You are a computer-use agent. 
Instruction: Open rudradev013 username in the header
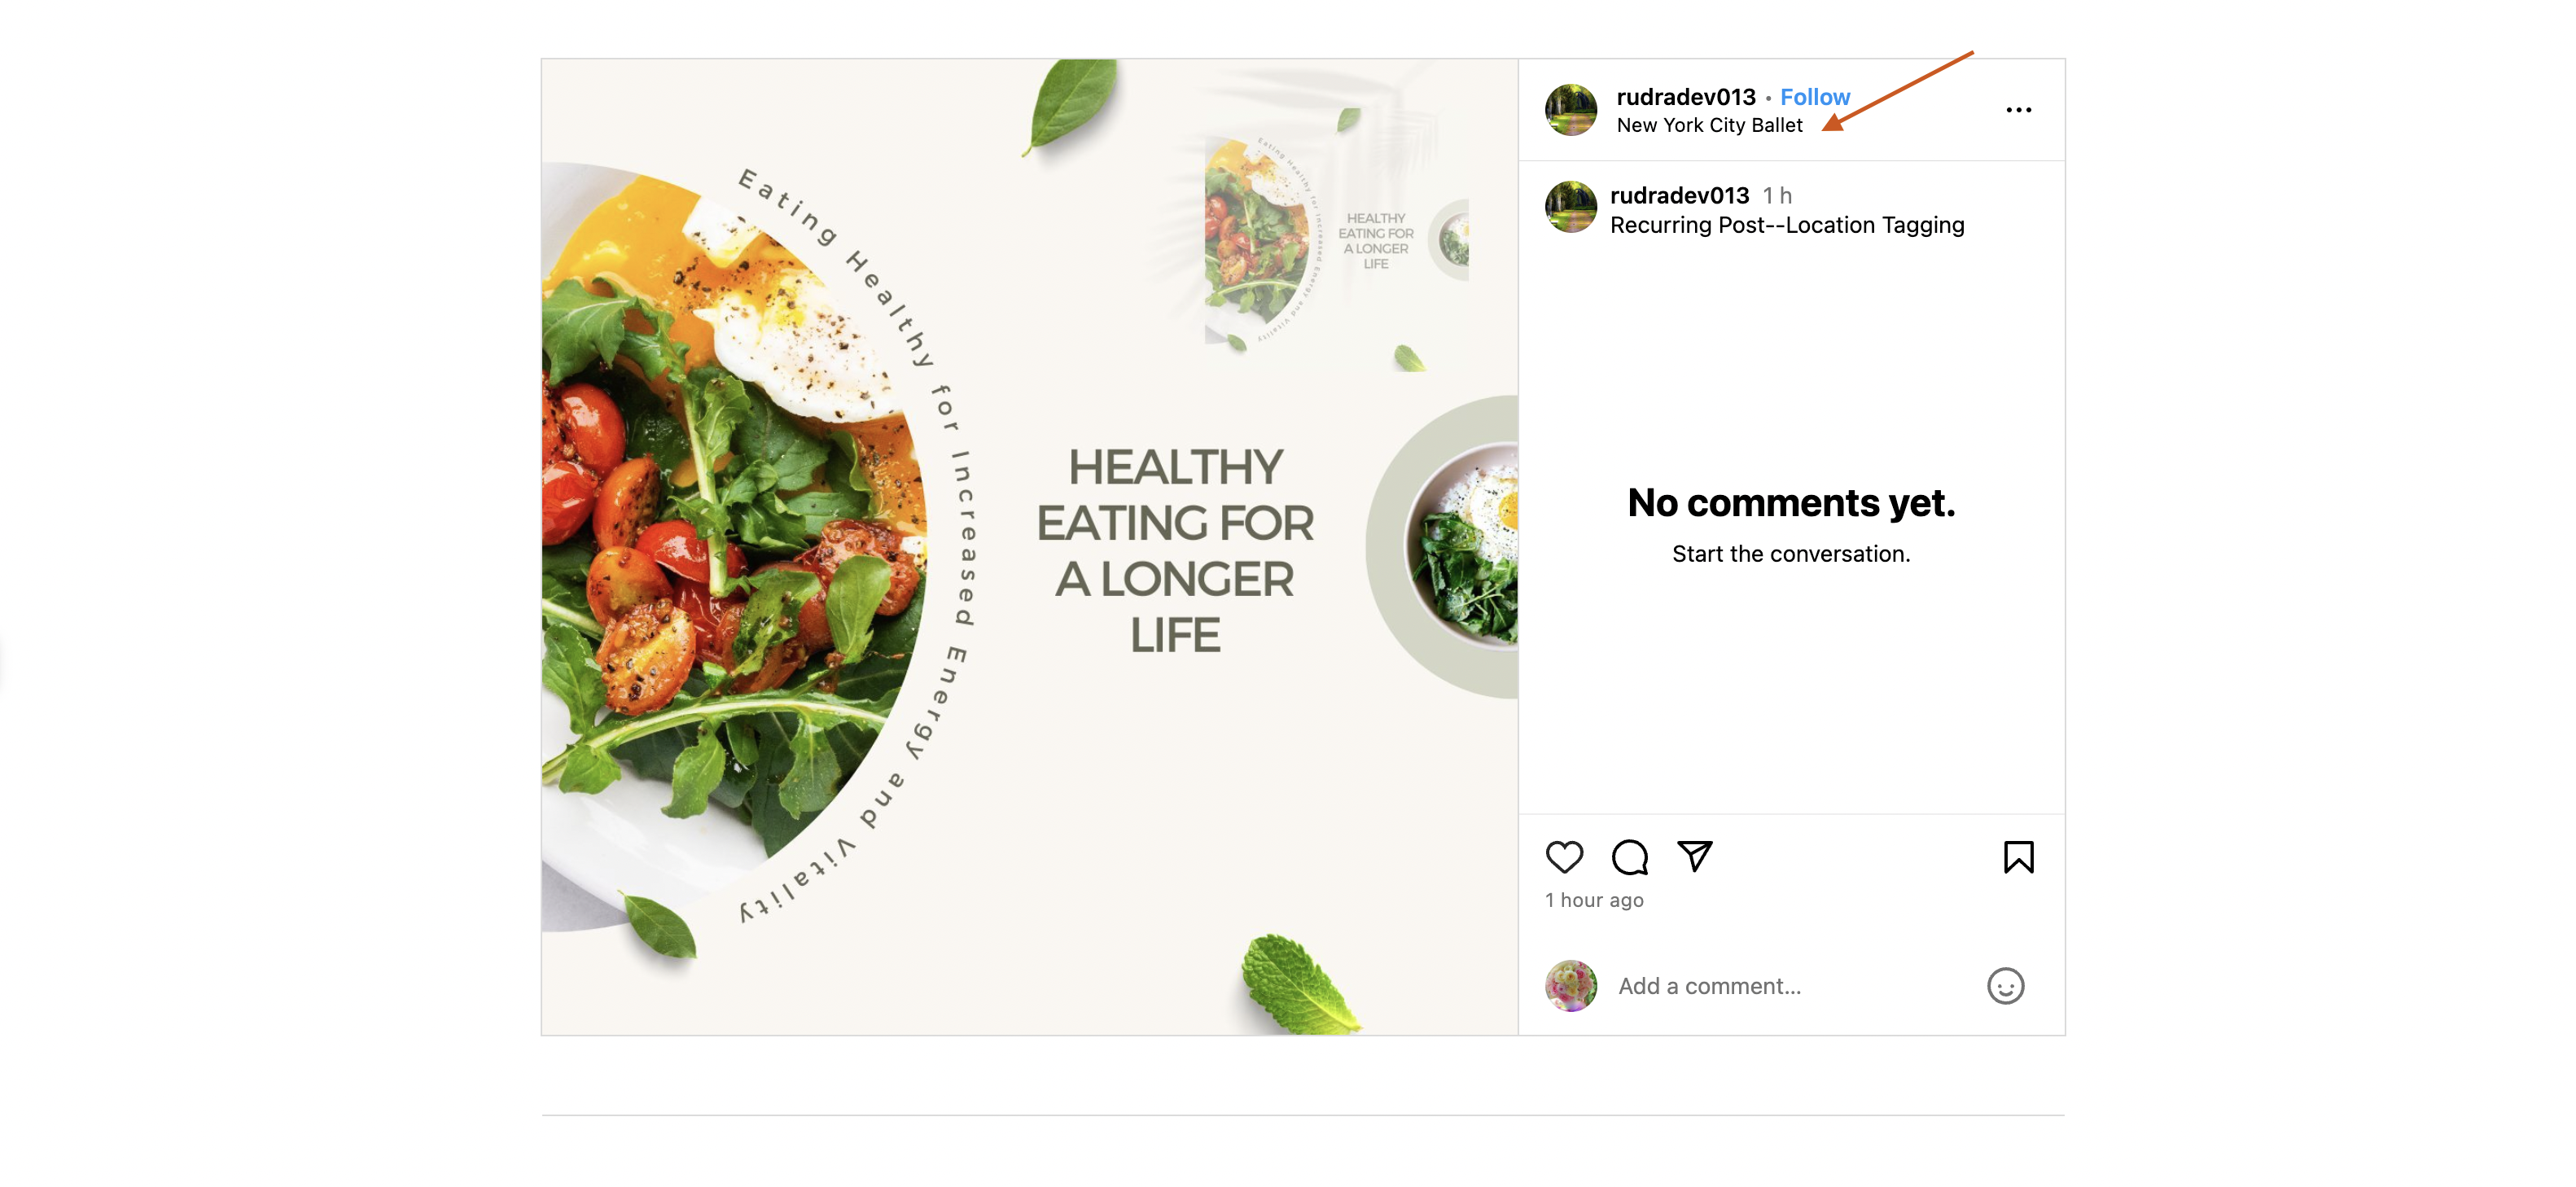[x=1686, y=97]
